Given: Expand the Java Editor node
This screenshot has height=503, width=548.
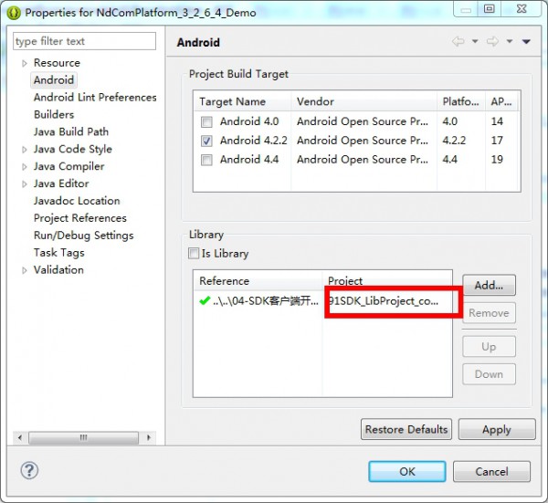Looking at the screenshot, I should click(25, 183).
